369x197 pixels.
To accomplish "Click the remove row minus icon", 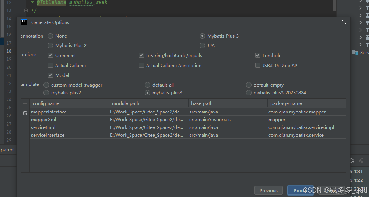I will (25, 103).
